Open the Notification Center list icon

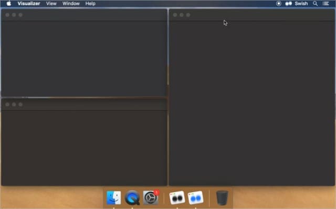tap(325, 4)
